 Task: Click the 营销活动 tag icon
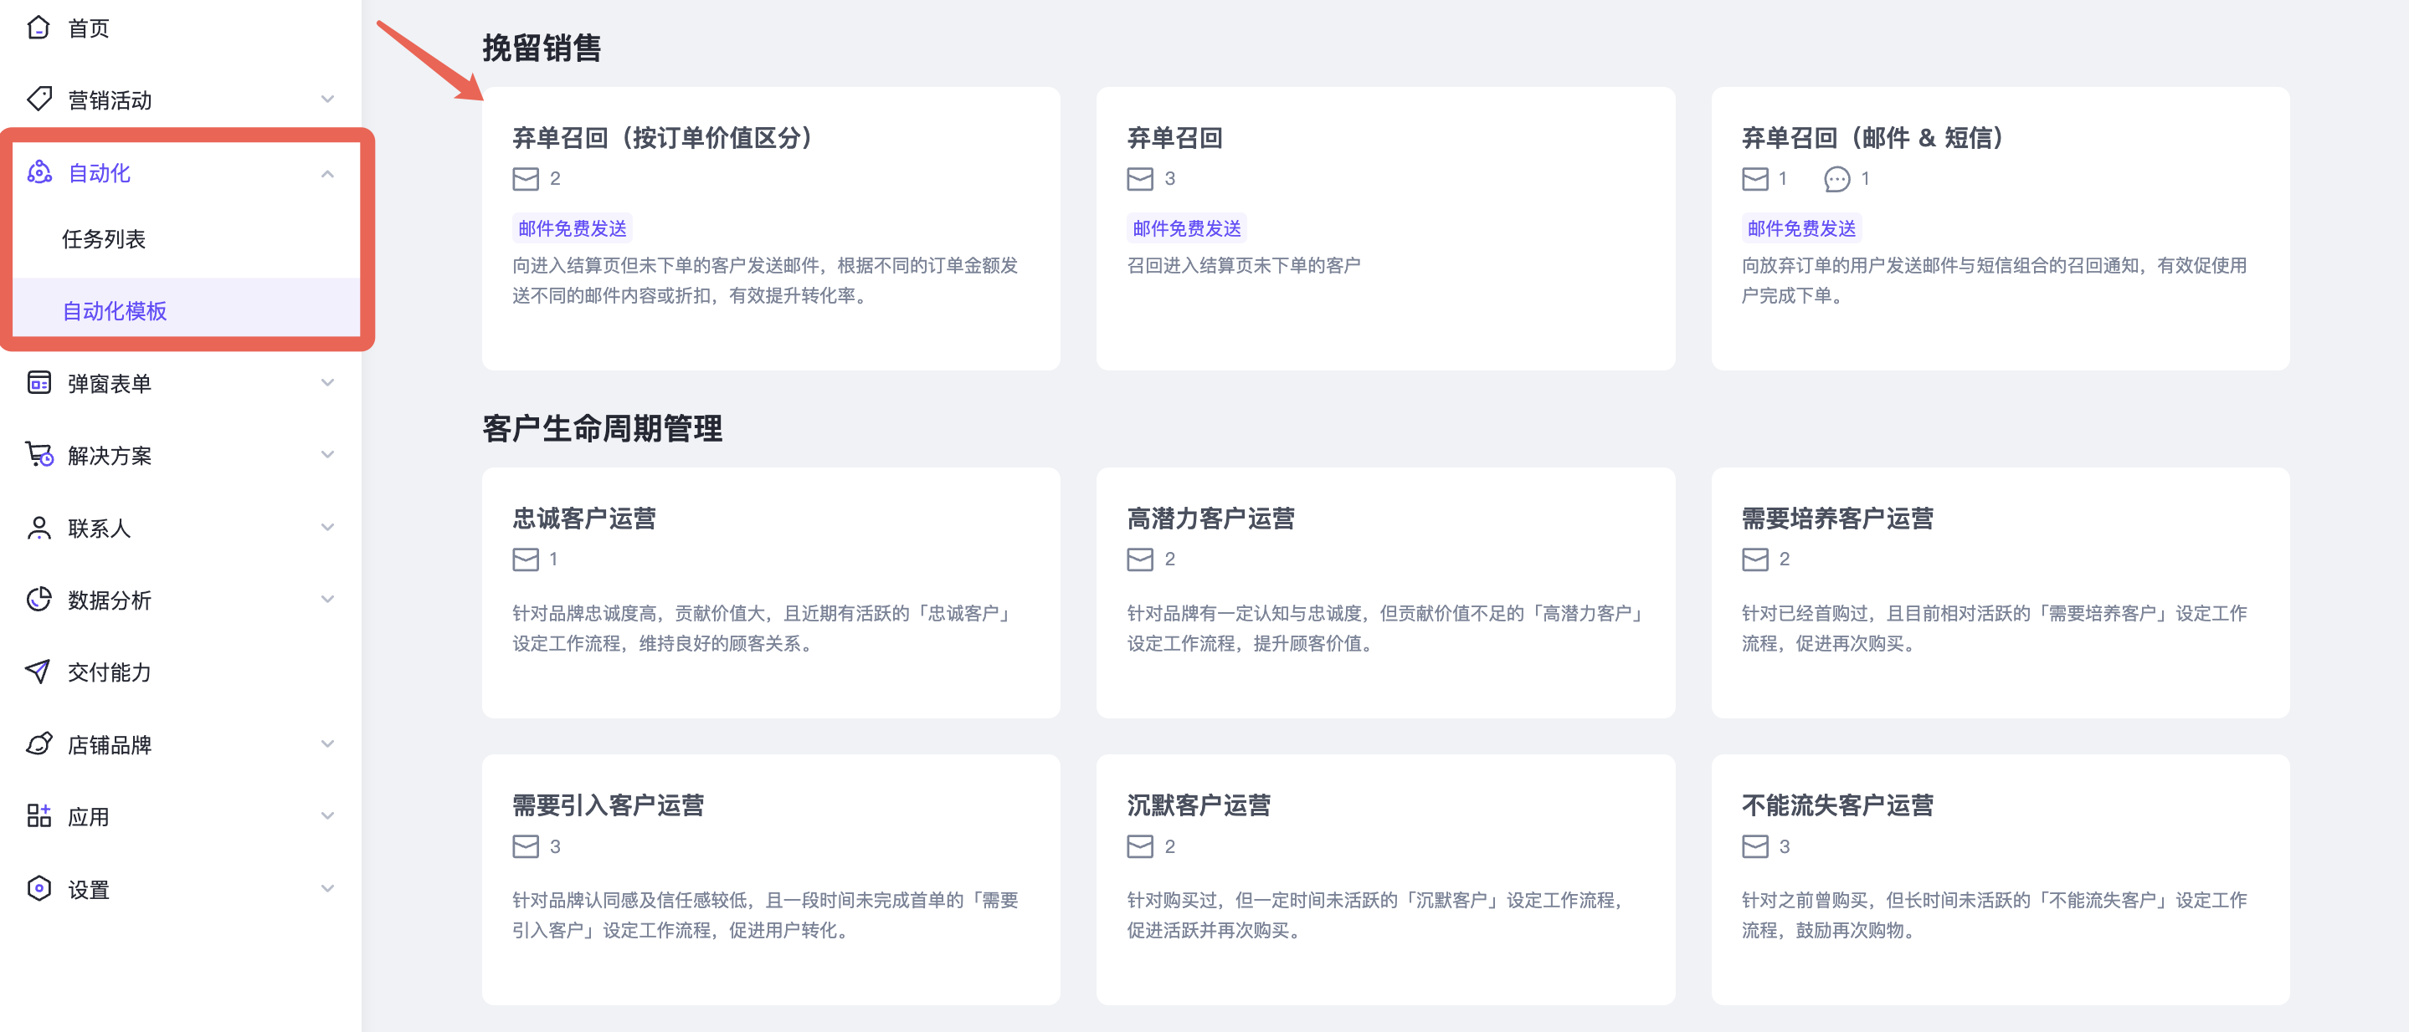tap(39, 99)
